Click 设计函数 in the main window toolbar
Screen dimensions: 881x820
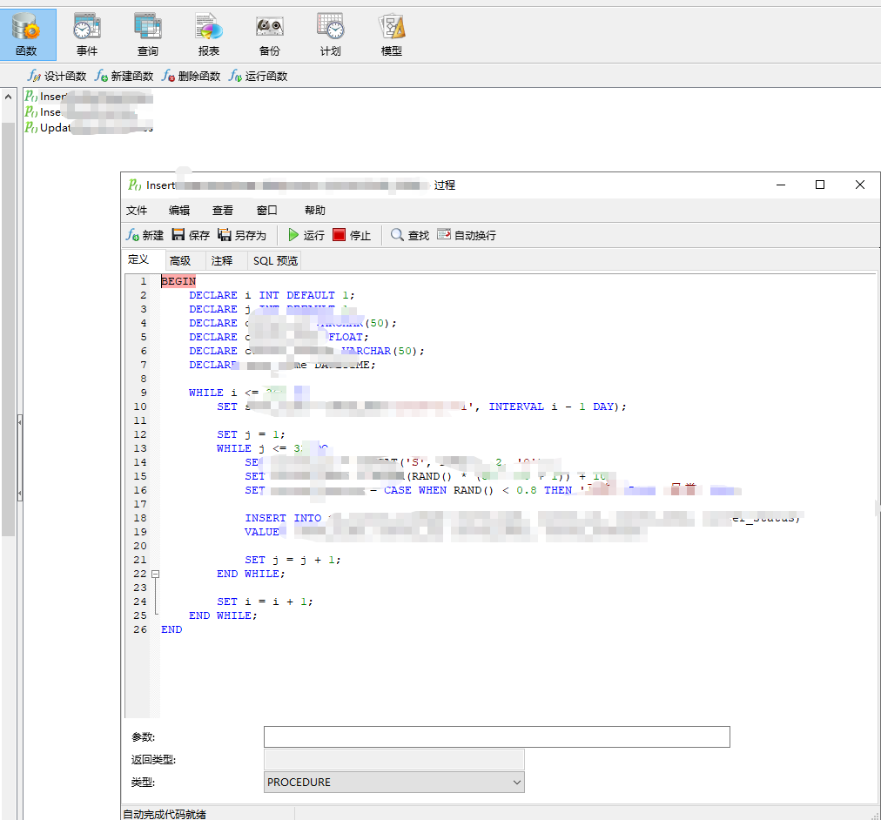(x=57, y=76)
